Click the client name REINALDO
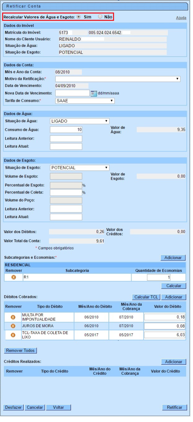This screenshot has width=193, height=422. click(70, 39)
